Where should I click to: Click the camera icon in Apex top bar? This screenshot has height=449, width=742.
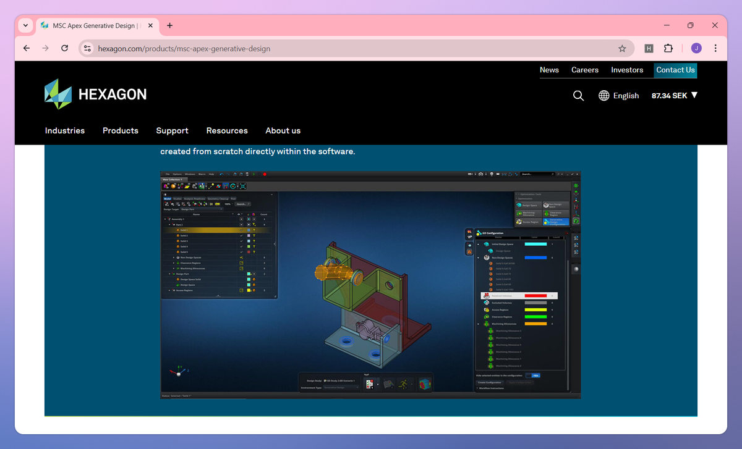(480, 174)
